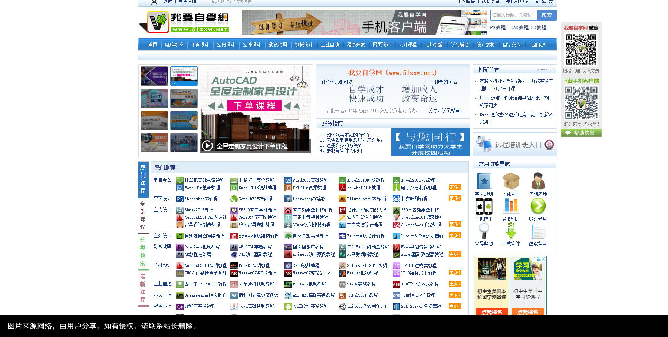Expand 更多 for the 室内设计 row
Screen dimensions: 668x337
click(x=455, y=225)
